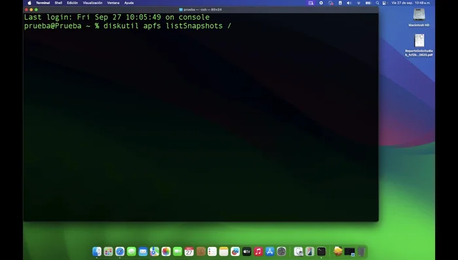Close the Terminal window with red button
The width and height of the screenshot is (458, 260).
click(x=26, y=10)
